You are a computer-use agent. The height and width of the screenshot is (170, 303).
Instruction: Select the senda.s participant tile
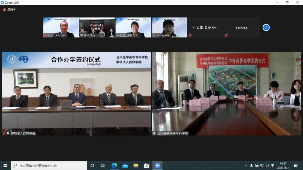point(241,27)
